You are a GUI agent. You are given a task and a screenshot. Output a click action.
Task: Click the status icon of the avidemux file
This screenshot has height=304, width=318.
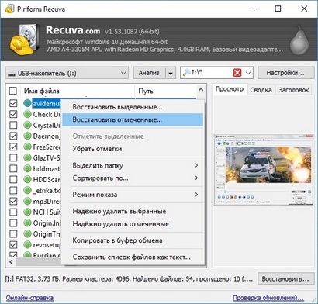(x=27, y=103)
